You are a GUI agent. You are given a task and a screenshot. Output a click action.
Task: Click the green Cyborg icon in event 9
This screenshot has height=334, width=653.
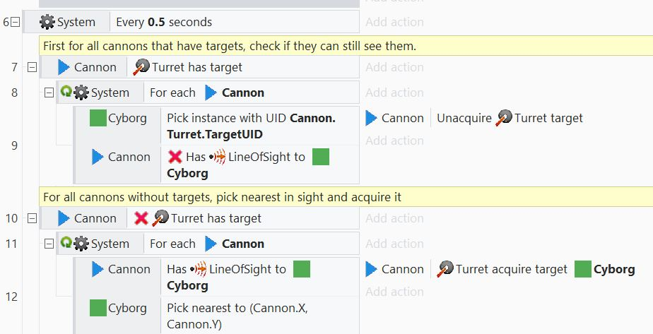pyautogui.click(x=98, y=118)
